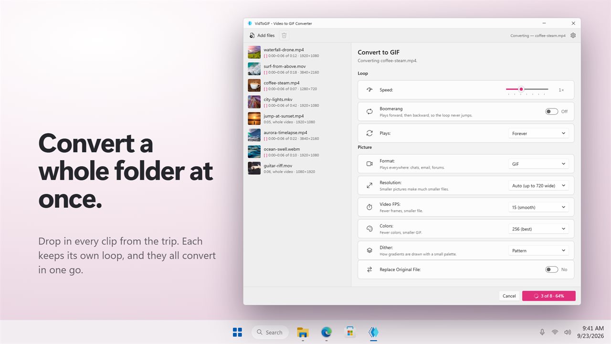
Task: Launch Microsoft Edge from the taskbar
Action: pyautogui.click(x=327, y=332)
